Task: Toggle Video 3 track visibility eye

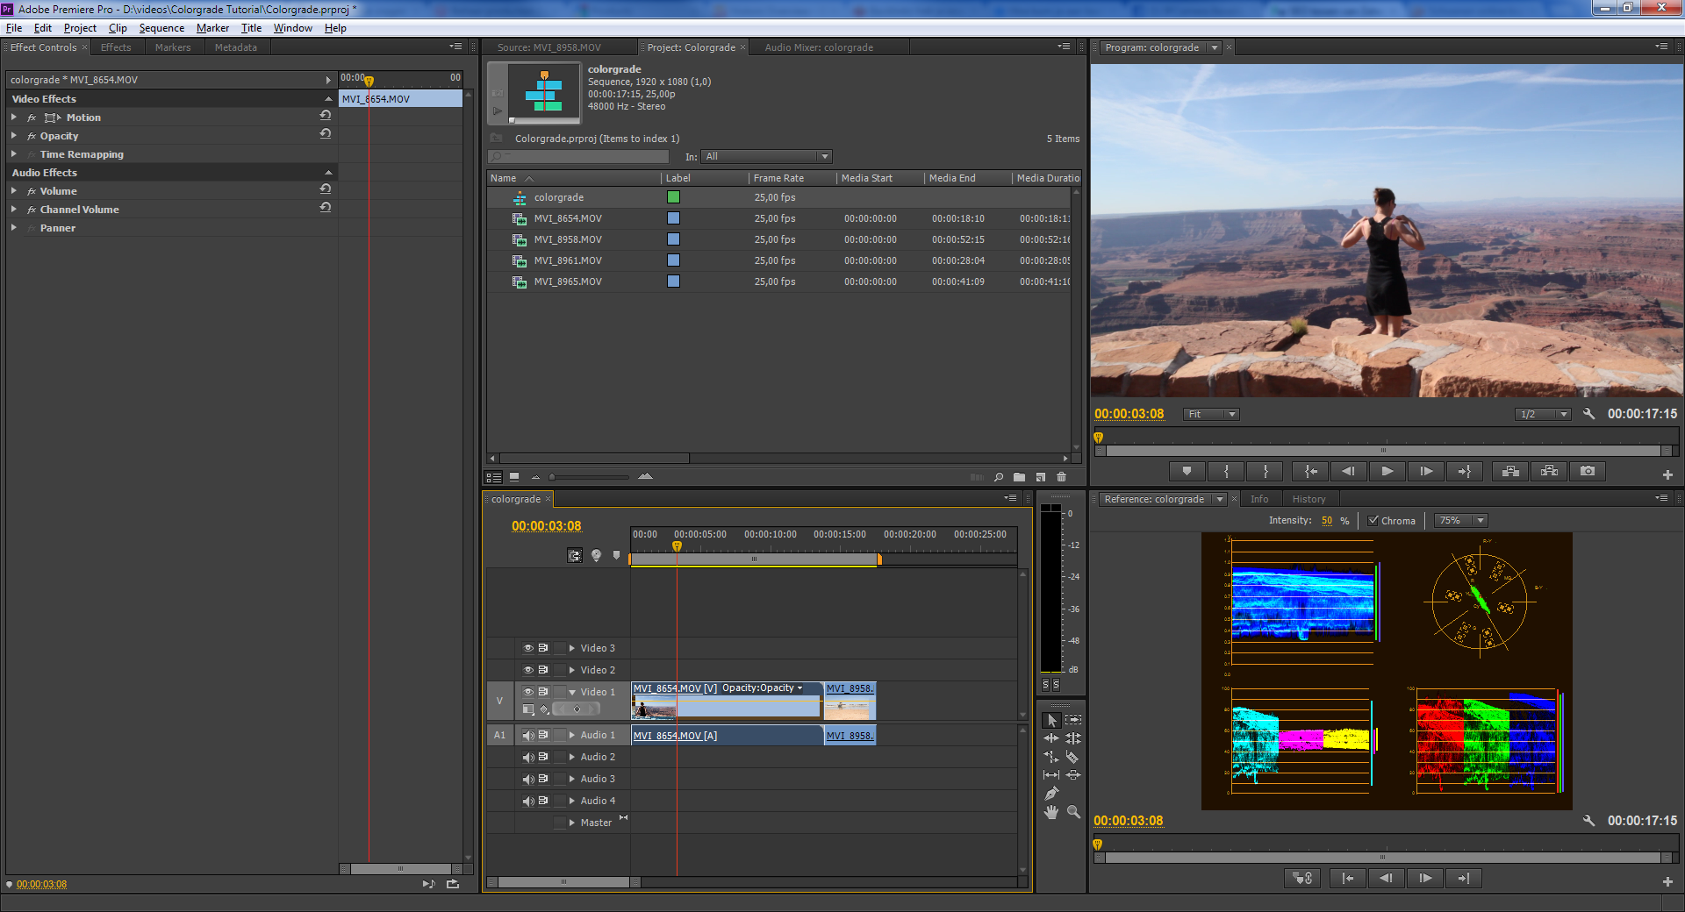Action: (x=528, y=648)
